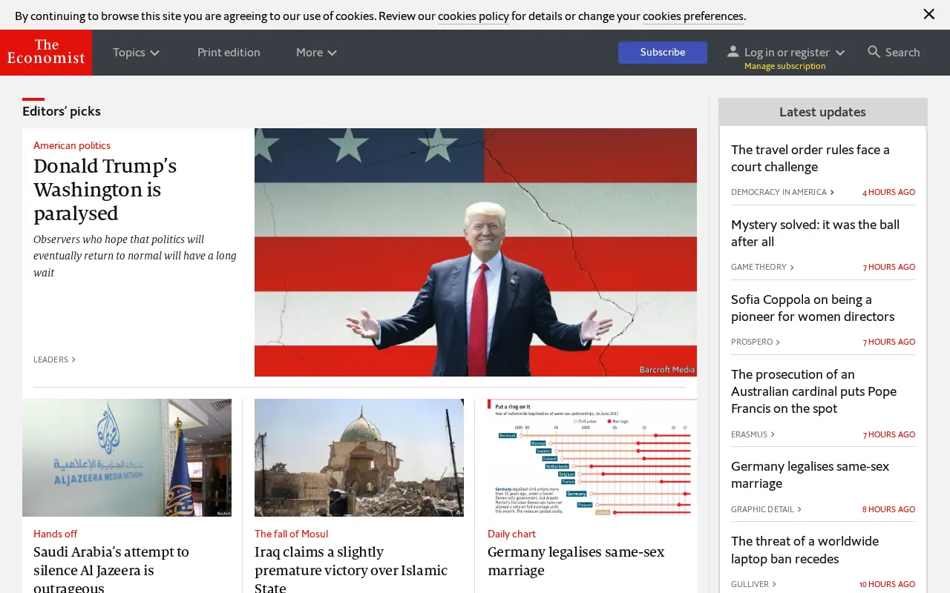Expand the More menu
This screenshot has width=950, height=593.
317,53
